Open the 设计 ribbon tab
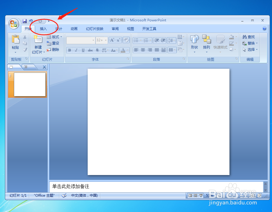Screen dimensions: 272x212 pyautogui.click(x=59, y=29)
